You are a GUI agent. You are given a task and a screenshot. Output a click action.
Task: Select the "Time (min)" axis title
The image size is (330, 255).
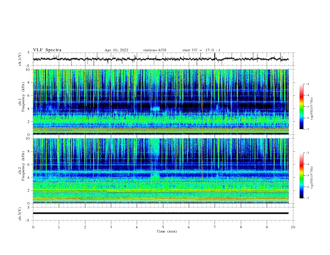[167, 231]
